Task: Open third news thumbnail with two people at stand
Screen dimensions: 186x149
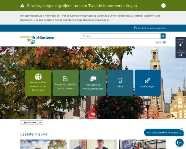Action: point(142,144)
